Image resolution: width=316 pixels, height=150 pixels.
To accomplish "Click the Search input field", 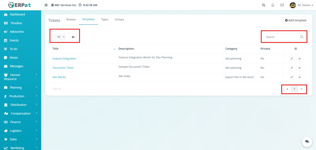I will pyautogui.click(x=281, y=37).
